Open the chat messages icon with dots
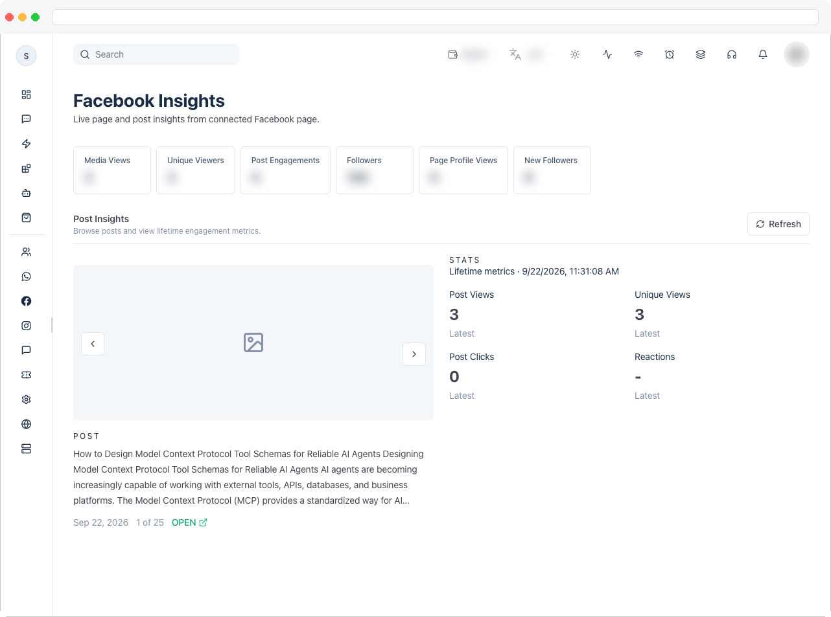The image size is (831, 617). (x=26, y=119)
